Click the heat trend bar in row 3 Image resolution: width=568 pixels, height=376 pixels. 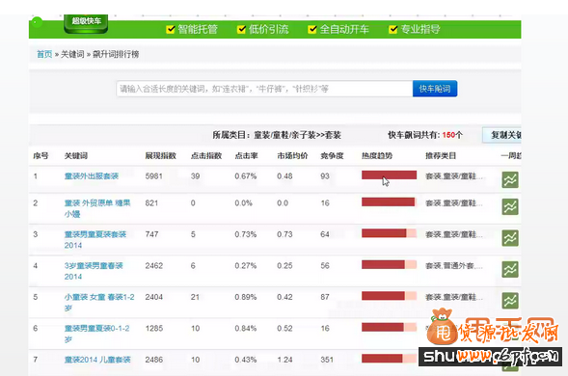coord(389,233)
